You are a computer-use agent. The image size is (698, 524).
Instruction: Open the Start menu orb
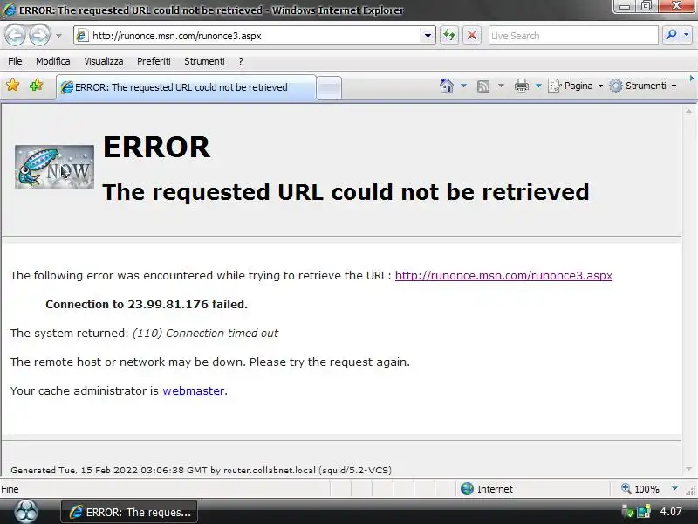[26, 511]
